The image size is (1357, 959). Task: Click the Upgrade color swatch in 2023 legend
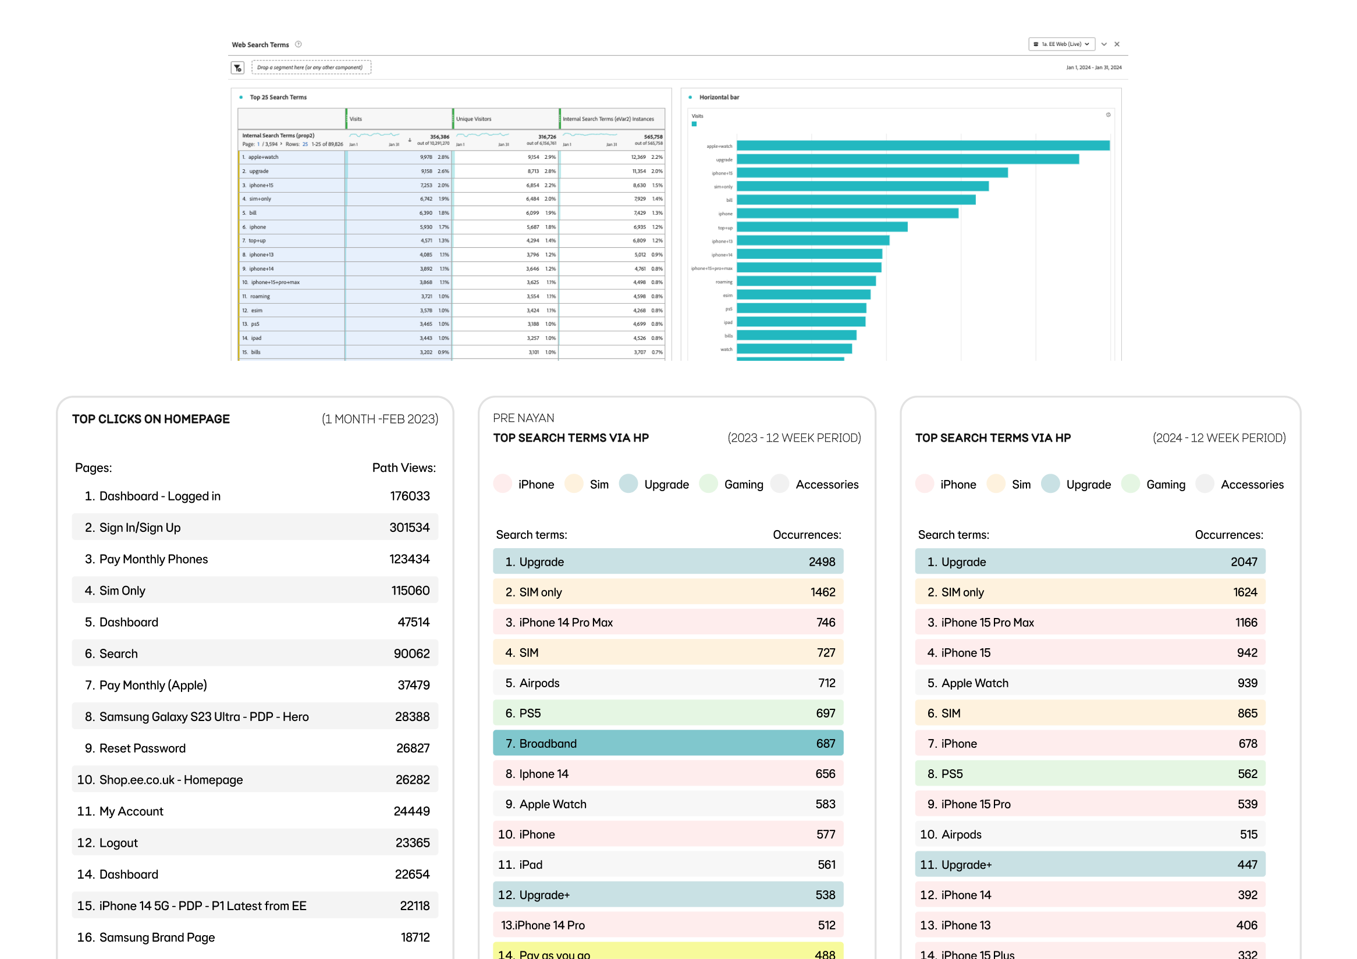(x=628, y=484)
